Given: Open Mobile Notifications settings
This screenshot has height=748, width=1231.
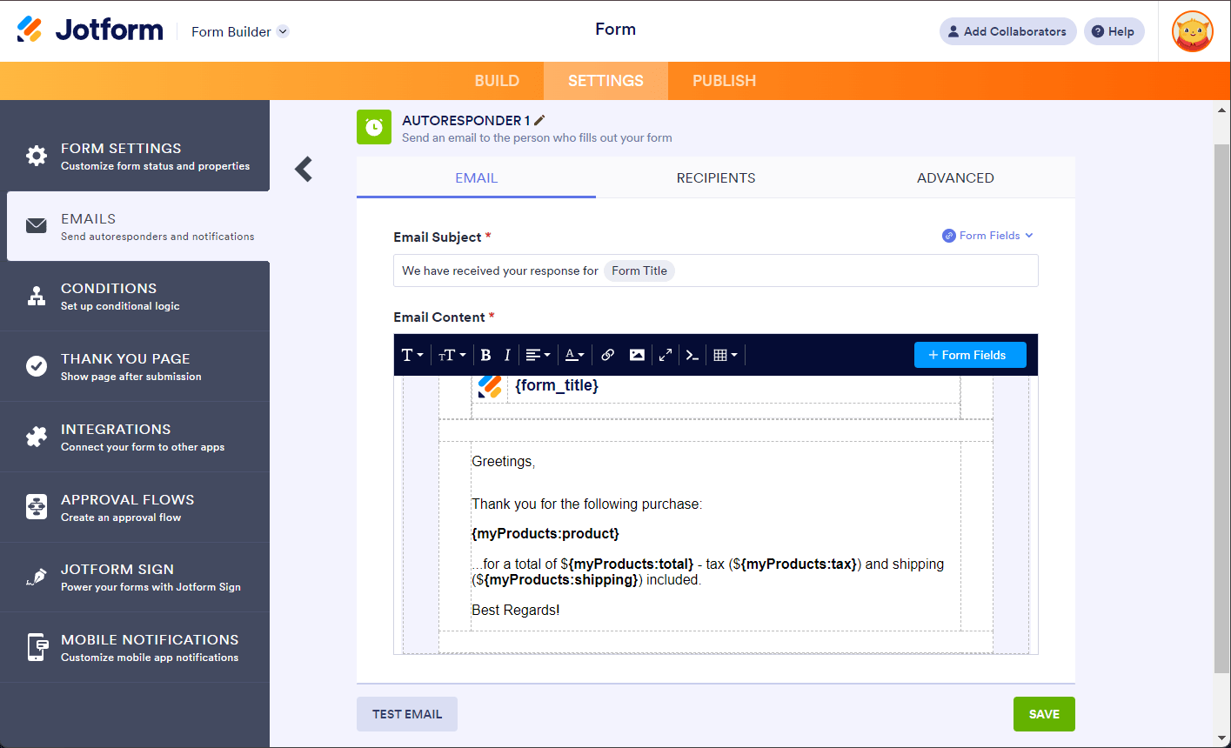Looking at the screenshot, I should click(x=135, y=647).
